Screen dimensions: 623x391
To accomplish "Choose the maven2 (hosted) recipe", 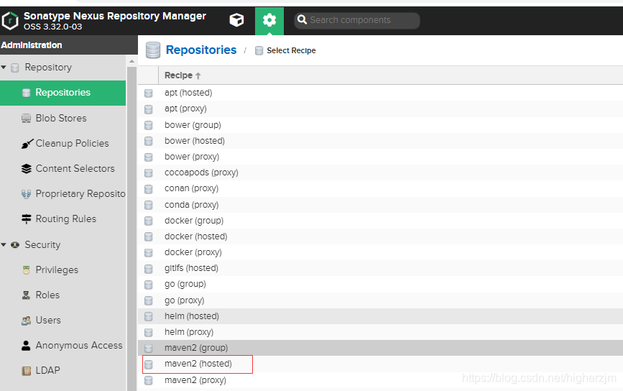I will coord(198,364).
